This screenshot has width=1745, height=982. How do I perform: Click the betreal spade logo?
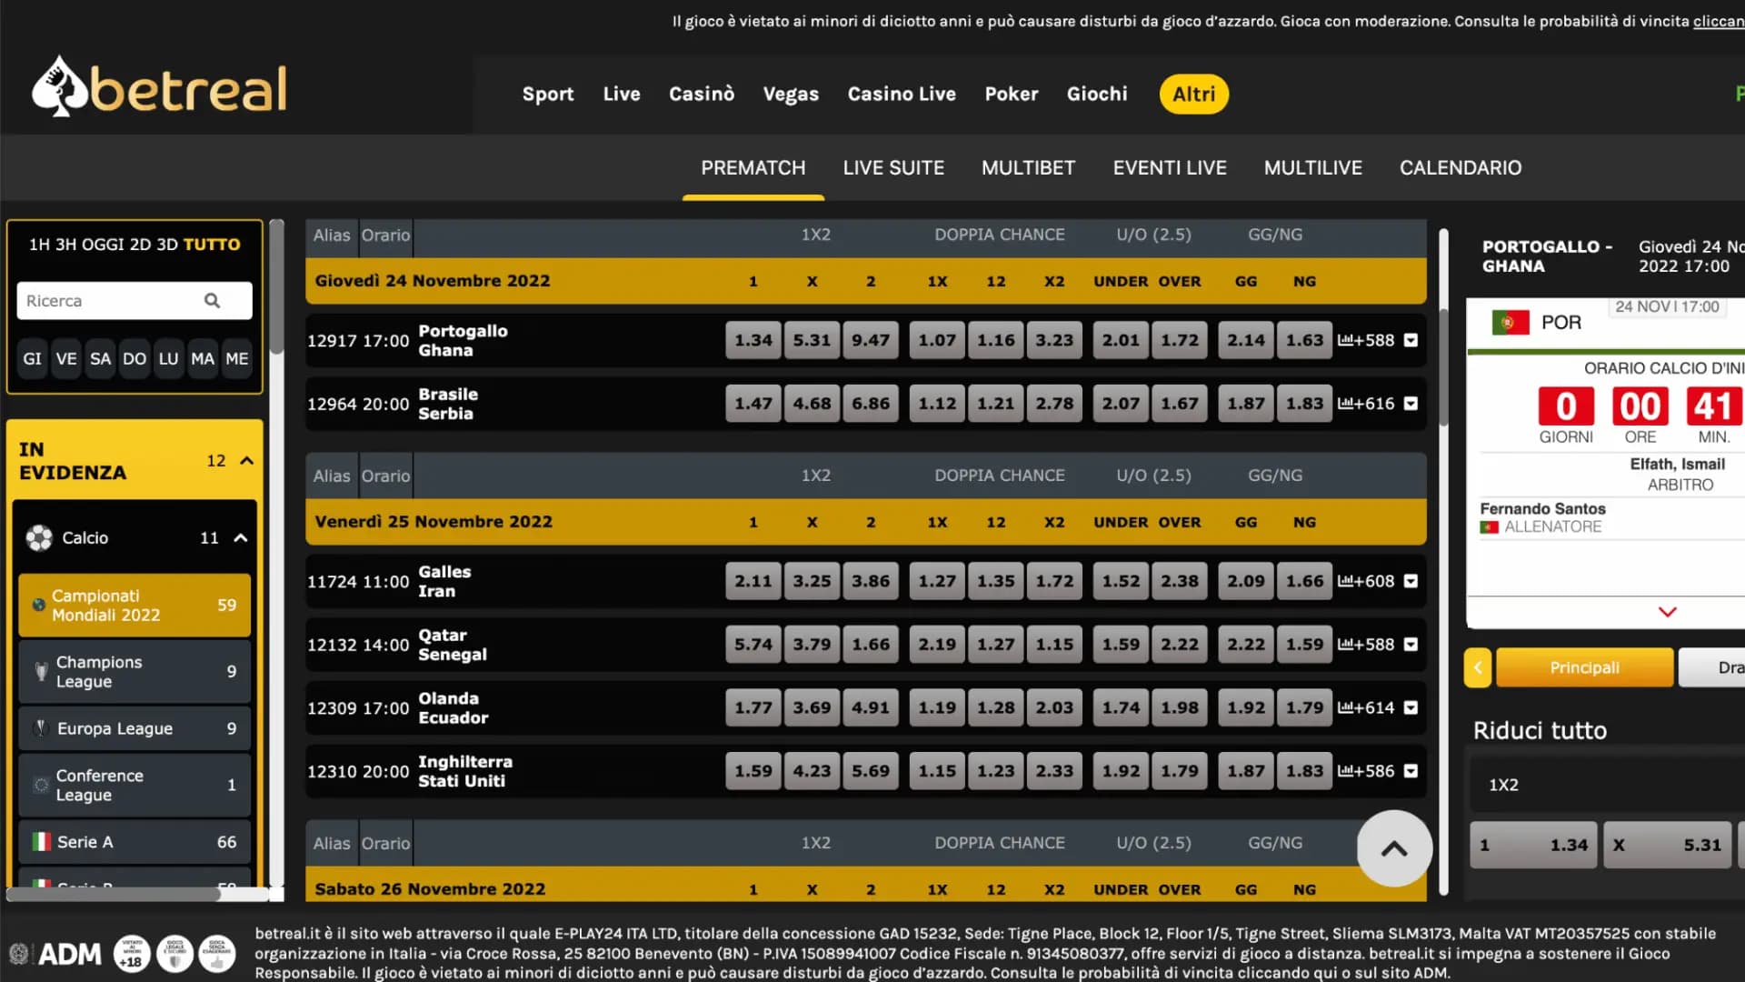click(59, 85)
